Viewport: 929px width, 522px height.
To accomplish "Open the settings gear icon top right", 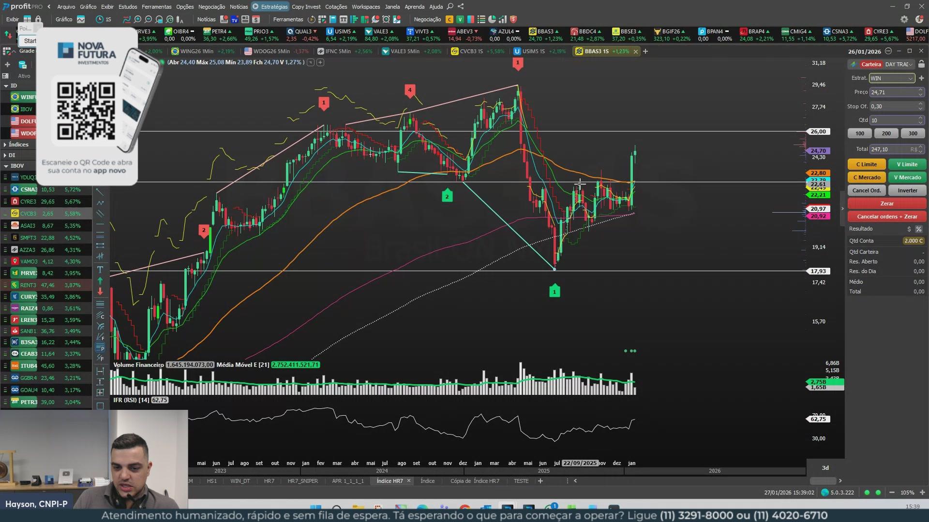I will click(904, 19).
